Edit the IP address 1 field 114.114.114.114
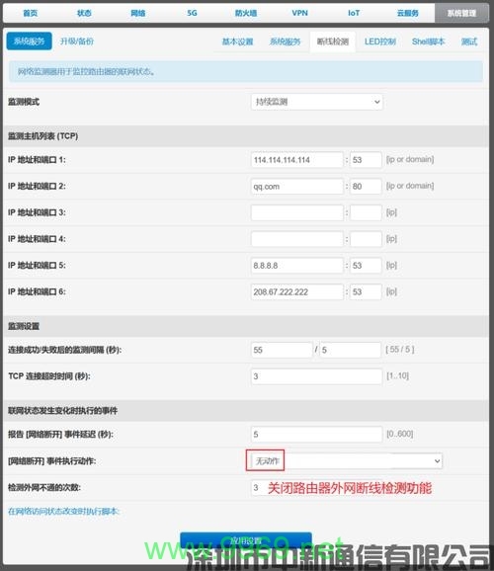This screenshot has height=571, width=494. pyautogui.click(x=297, y=160)
